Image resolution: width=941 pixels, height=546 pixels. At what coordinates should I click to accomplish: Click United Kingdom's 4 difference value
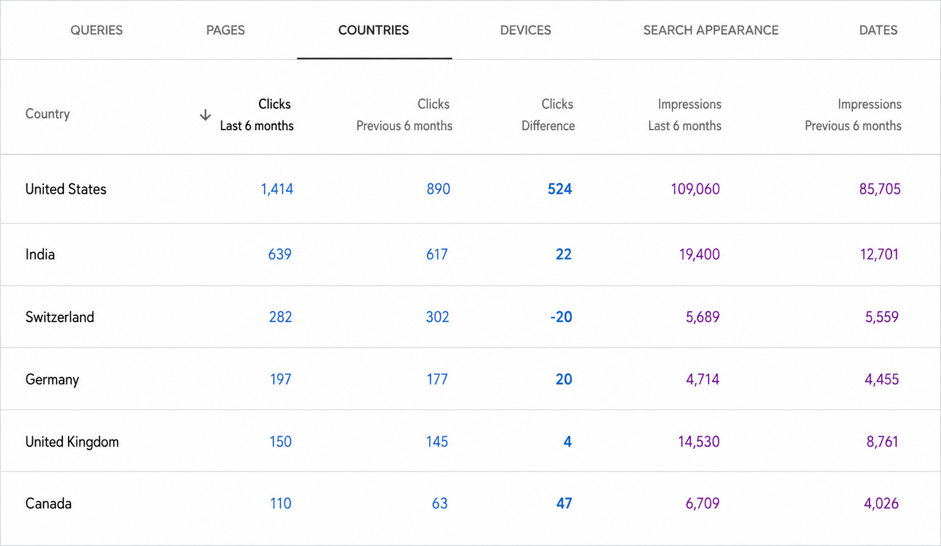568,441
